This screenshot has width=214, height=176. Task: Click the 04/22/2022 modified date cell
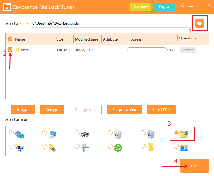(x=86, y=50)
